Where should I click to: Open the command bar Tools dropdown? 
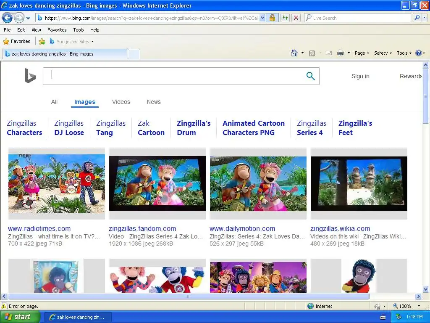(404, 53)
